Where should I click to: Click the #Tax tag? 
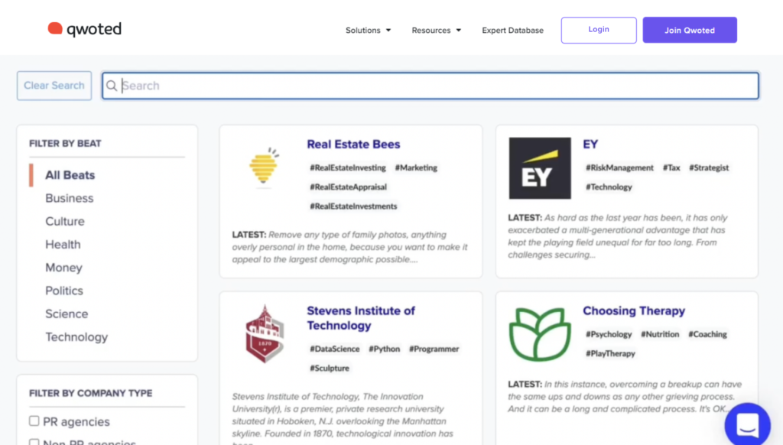671,167
